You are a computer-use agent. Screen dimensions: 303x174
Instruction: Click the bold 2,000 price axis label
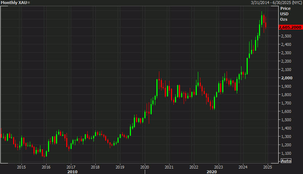pos(287,78)
